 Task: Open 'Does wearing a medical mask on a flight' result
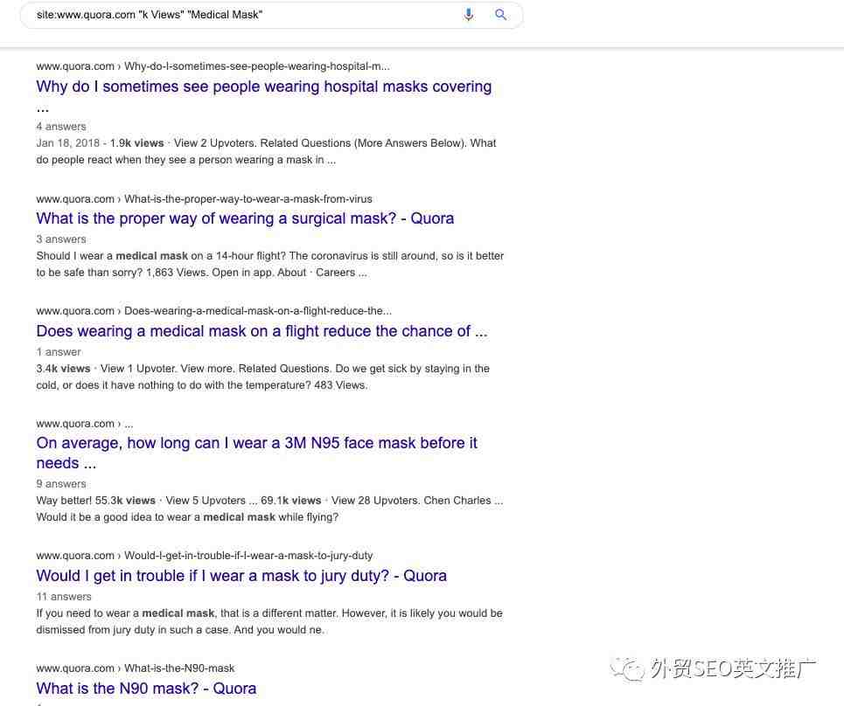[262, 331]
